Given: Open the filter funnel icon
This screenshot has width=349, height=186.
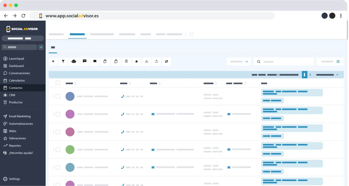Looking at the screenshot, I should (x=63, y=61).
